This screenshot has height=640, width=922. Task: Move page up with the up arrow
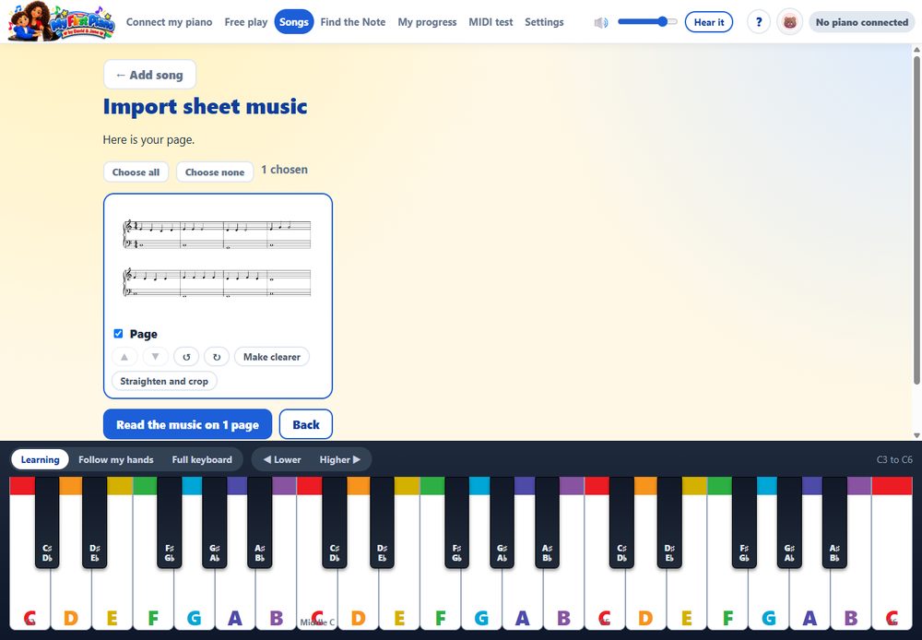tap(124, 357)
